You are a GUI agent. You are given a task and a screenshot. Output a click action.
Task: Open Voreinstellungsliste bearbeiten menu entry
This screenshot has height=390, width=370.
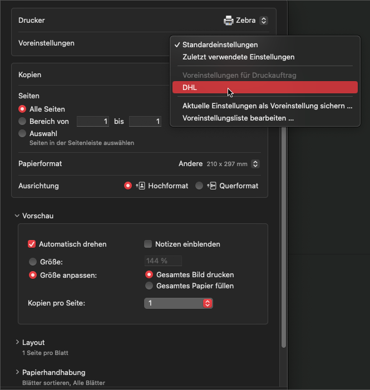(238, 118)
